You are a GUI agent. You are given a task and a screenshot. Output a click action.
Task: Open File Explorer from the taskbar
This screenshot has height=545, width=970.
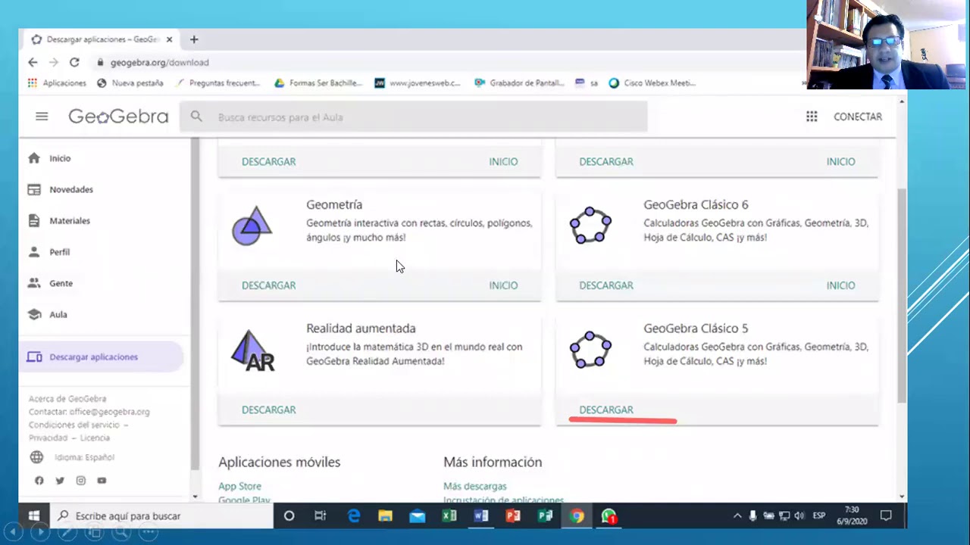[385, 516]
